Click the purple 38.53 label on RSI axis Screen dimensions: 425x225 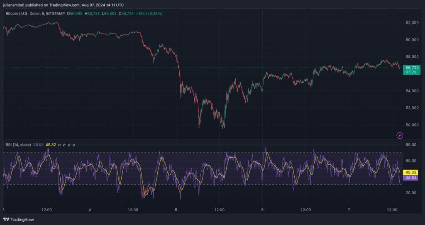click(410, 178)
